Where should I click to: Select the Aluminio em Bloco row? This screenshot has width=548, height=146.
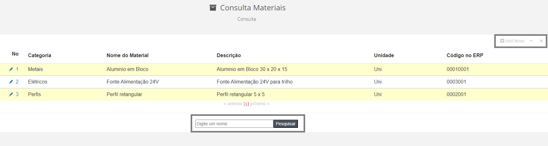(274, 69)
